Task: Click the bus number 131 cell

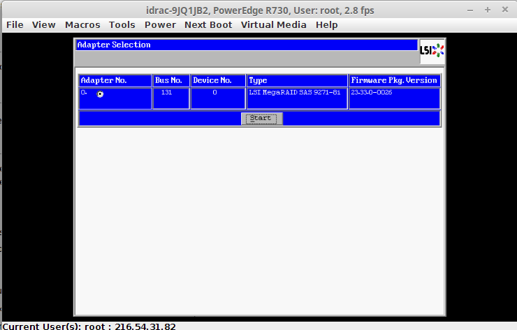Action: [x=166, y=93]
